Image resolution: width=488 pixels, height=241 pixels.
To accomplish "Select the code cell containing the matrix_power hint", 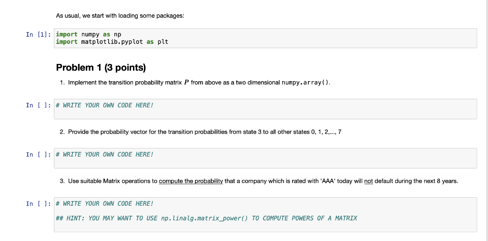I will coord(265,214).
